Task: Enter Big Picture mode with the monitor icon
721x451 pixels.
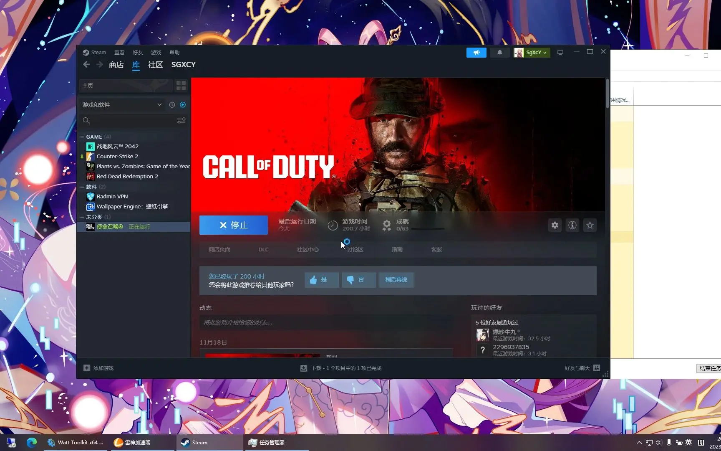Action: 560,52
